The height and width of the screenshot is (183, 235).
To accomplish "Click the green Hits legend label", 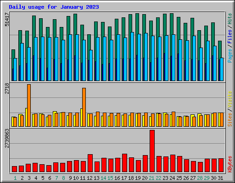I will click(x=229, y=19).
